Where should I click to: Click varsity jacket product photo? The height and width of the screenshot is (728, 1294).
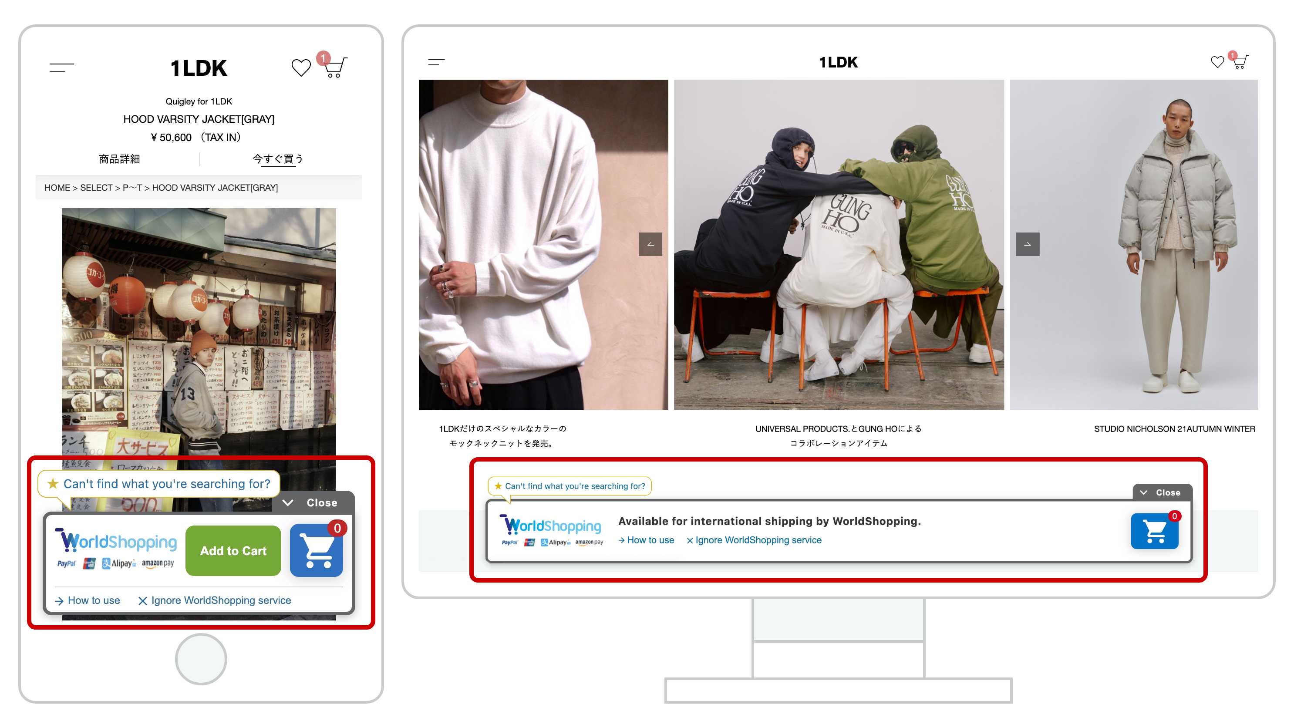point(199,332)
